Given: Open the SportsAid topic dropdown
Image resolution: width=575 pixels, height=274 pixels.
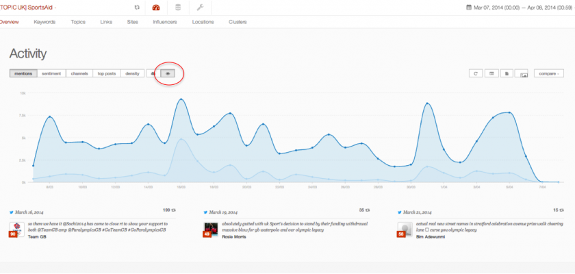Looking at the screenshot, I should pyautogui.click(x=29, y=8).
